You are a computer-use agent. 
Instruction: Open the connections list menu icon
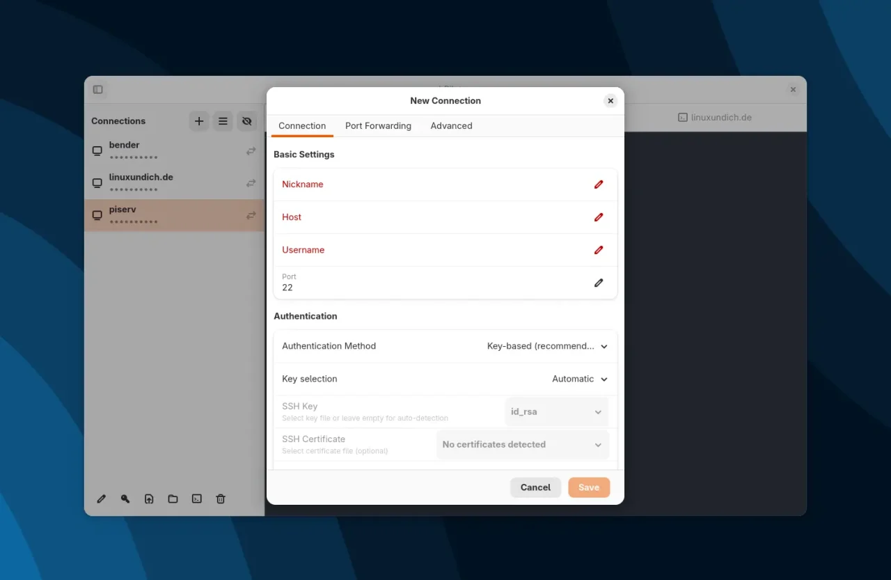click(x=223, y=120)
